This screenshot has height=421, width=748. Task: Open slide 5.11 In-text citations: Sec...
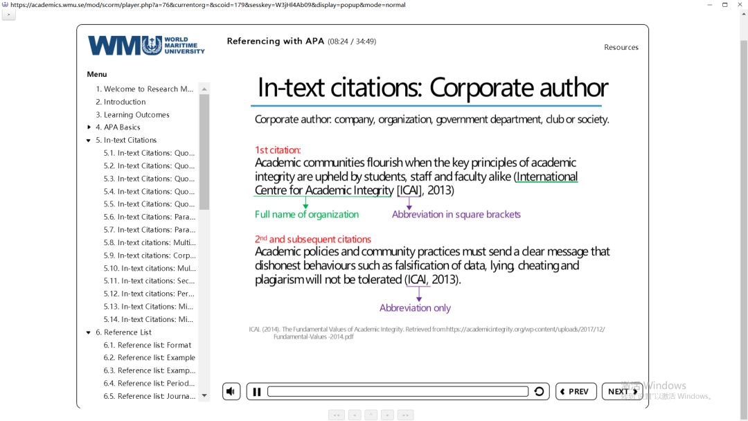click(149, 281)
